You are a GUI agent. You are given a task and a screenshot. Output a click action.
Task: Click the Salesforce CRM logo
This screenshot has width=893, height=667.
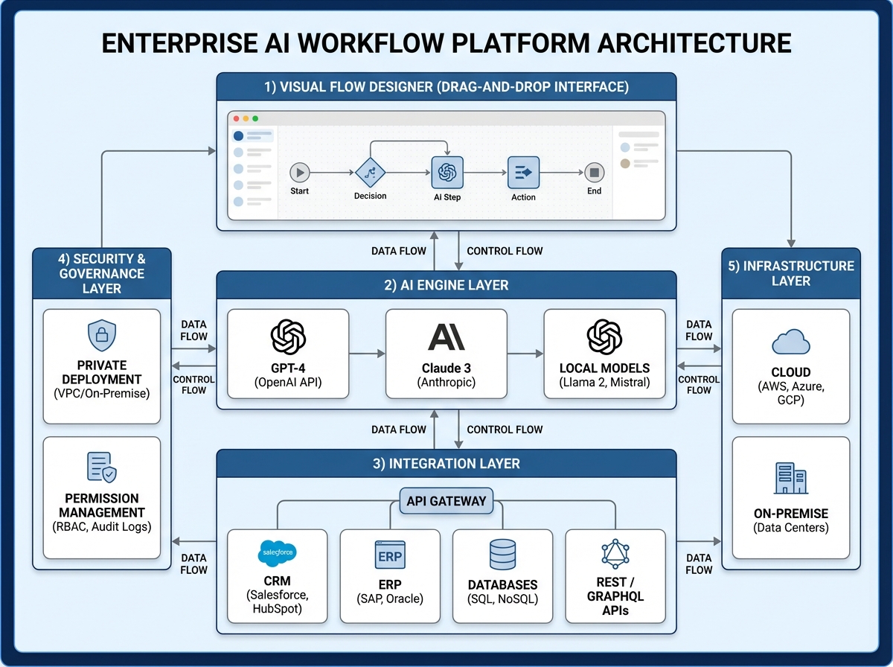click(x=277, y=553)
